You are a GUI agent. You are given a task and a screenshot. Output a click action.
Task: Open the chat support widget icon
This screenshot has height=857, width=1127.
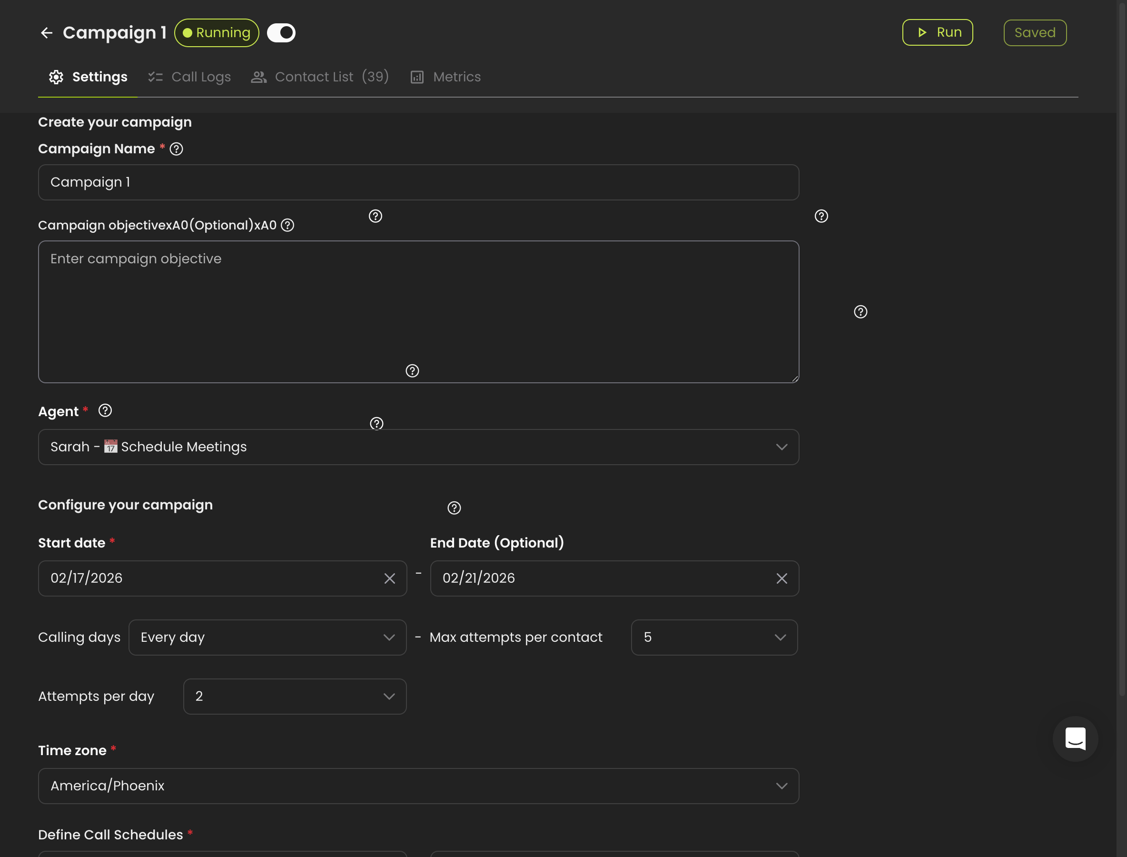[1075, 738]
